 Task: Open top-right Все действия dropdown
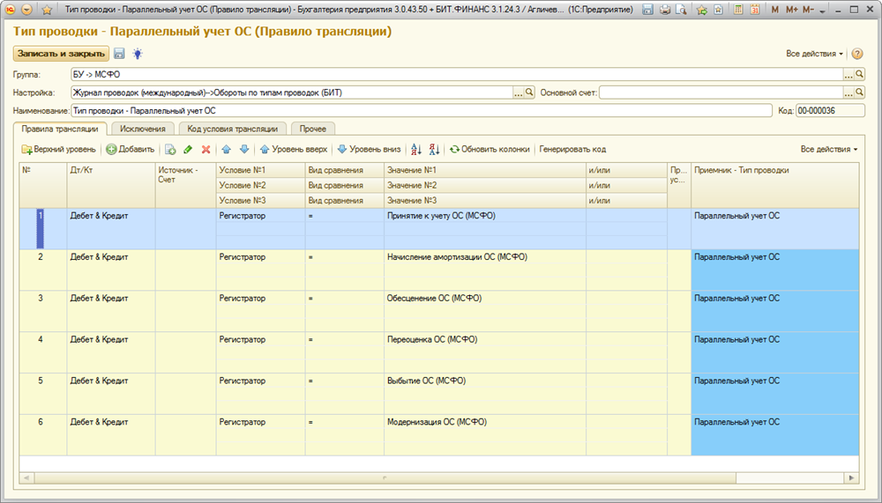point(815,54)
